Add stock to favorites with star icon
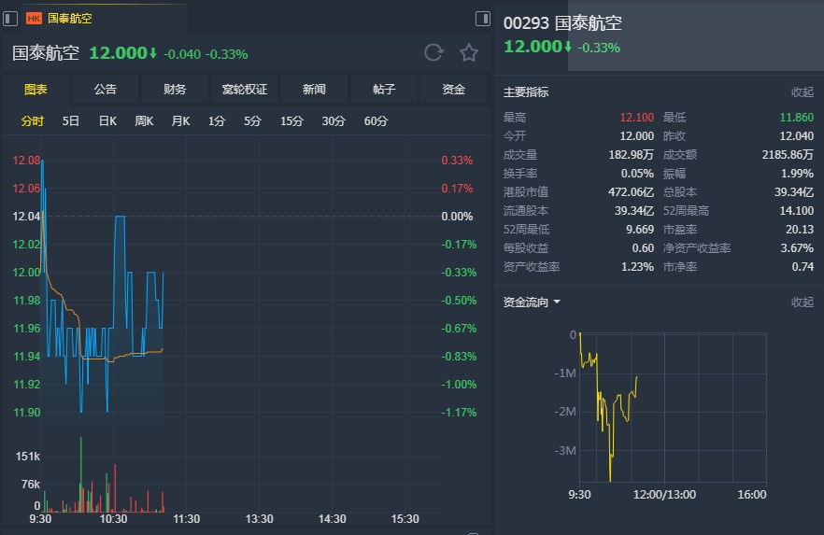This screenshot has height=535, width=824. coord(469,52)
